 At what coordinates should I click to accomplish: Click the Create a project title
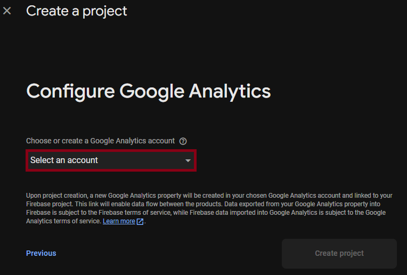point(77,11)
